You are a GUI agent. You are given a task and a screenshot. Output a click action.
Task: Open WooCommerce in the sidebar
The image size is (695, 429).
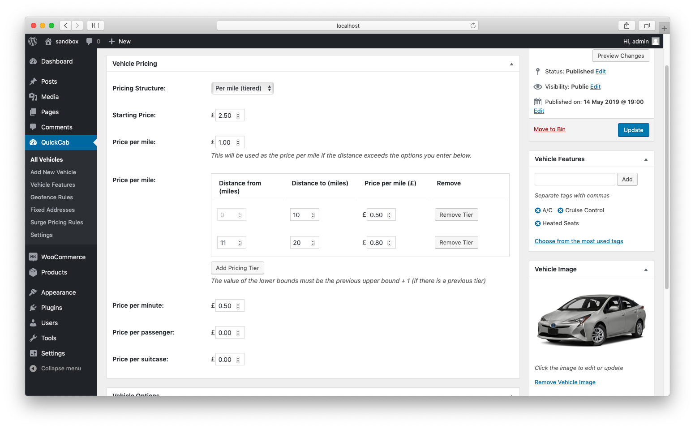tap(63, 257)
